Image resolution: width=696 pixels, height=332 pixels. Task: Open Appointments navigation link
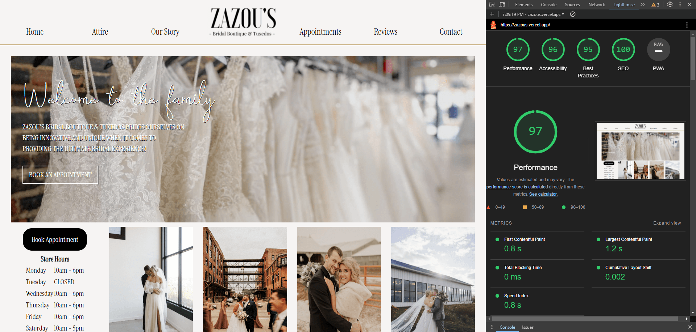coord(320,32)
